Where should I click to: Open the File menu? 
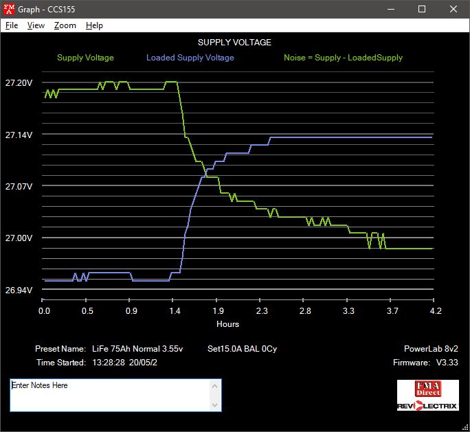(12, 25)
